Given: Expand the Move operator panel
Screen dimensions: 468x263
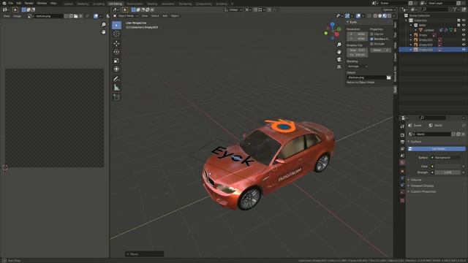Looking at the screenshot, I should [145, 254].
